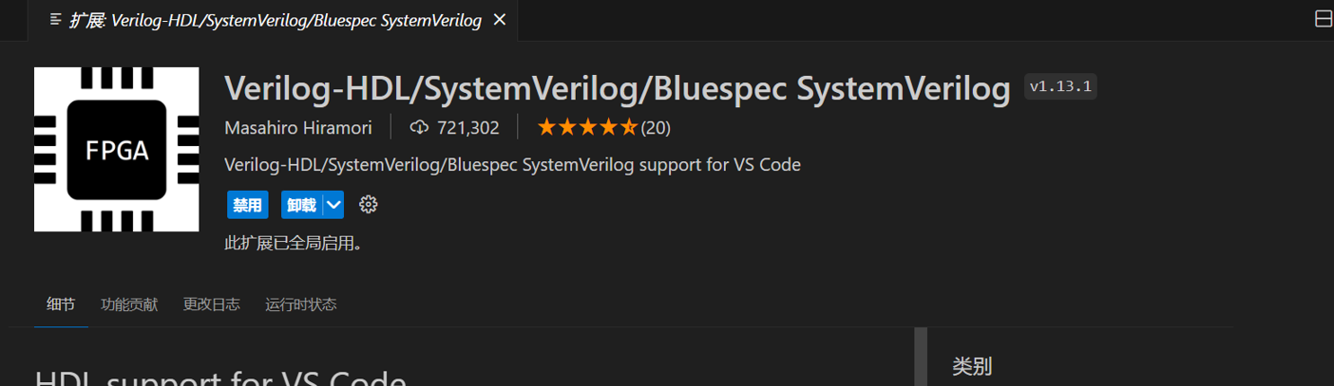Toggle the layout icon at top right
1334x386 pixels.
coord(1323,19)
